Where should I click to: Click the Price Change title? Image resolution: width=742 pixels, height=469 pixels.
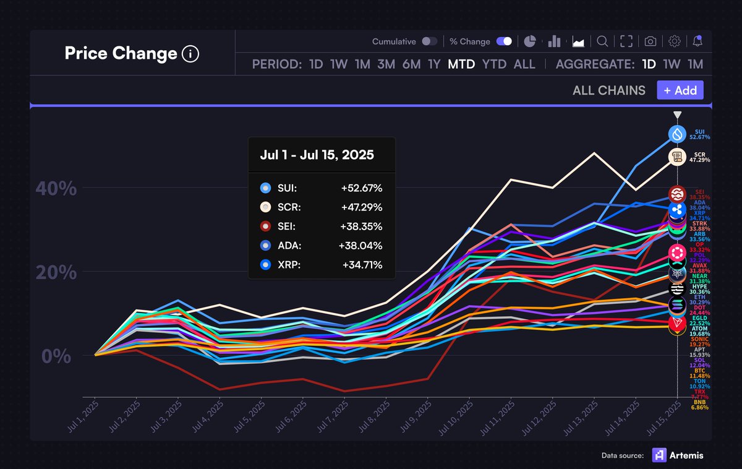[x=121, y=54]
